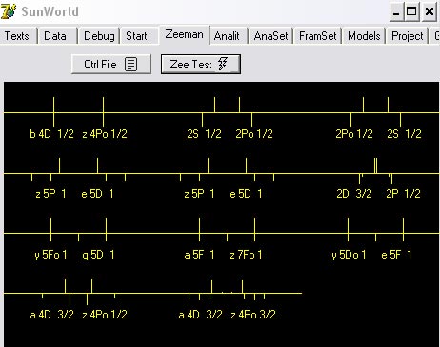Click the '2P 1/2' label

403,194
